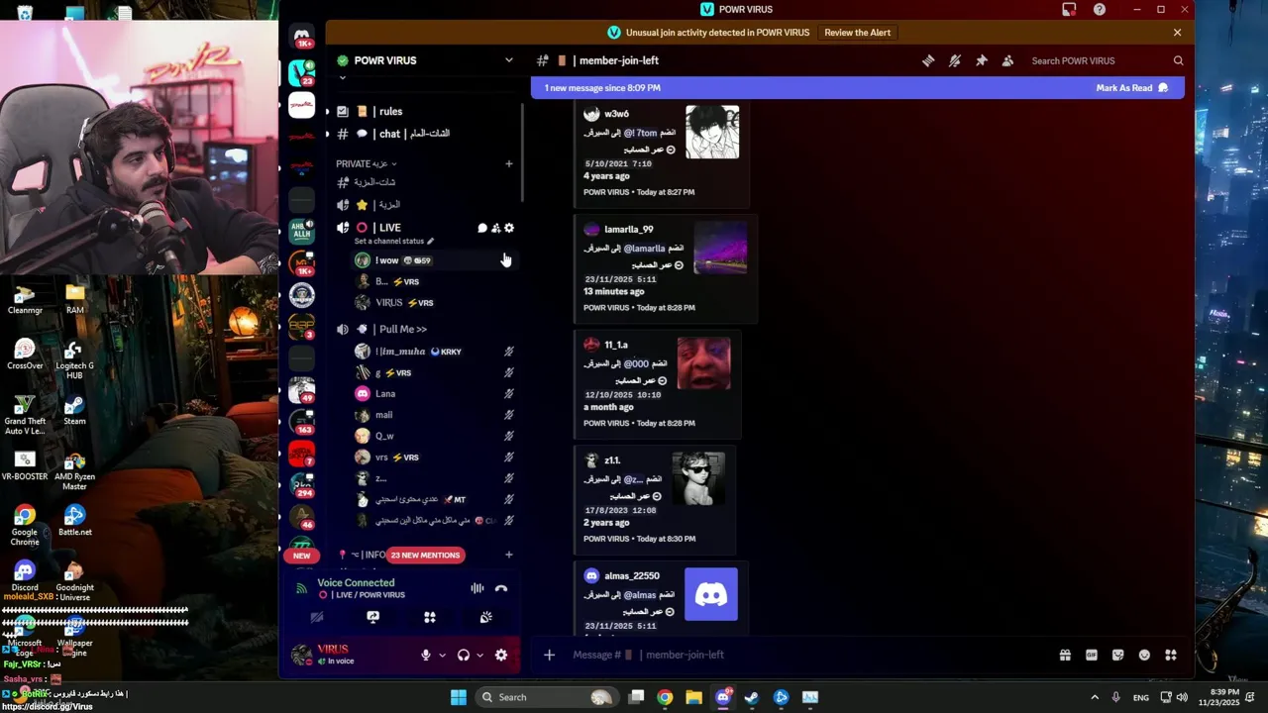1268x713 pixels.
Task: Edit LIVE channel settings gear
Action: [509, 228]
